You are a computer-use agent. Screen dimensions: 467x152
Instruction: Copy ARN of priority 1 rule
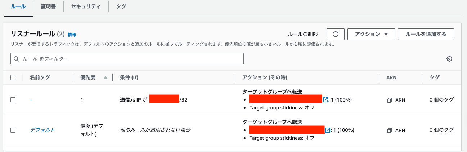click(389, 100)
